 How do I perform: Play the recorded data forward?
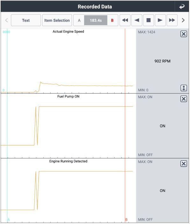point(160,20)
